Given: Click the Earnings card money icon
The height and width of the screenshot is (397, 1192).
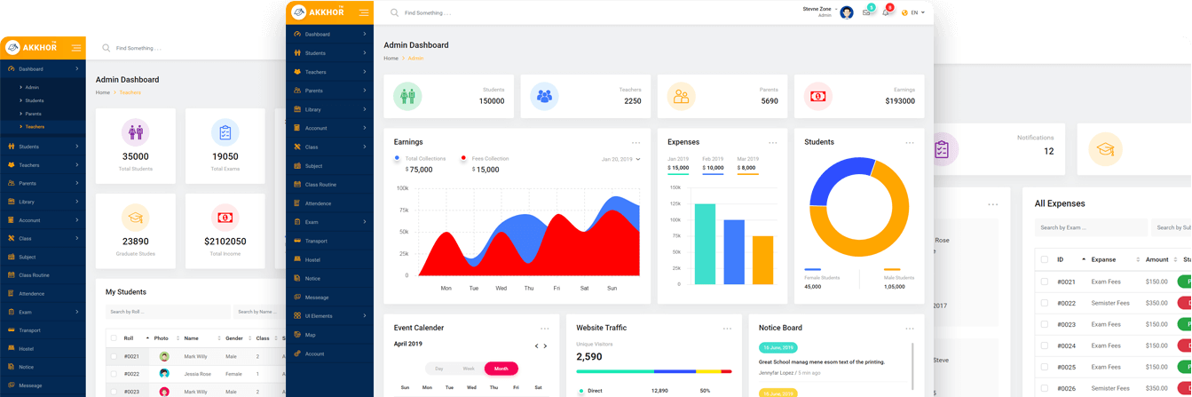Looking at the screenshot, I should pyautogui.click(x=817, y=96).
